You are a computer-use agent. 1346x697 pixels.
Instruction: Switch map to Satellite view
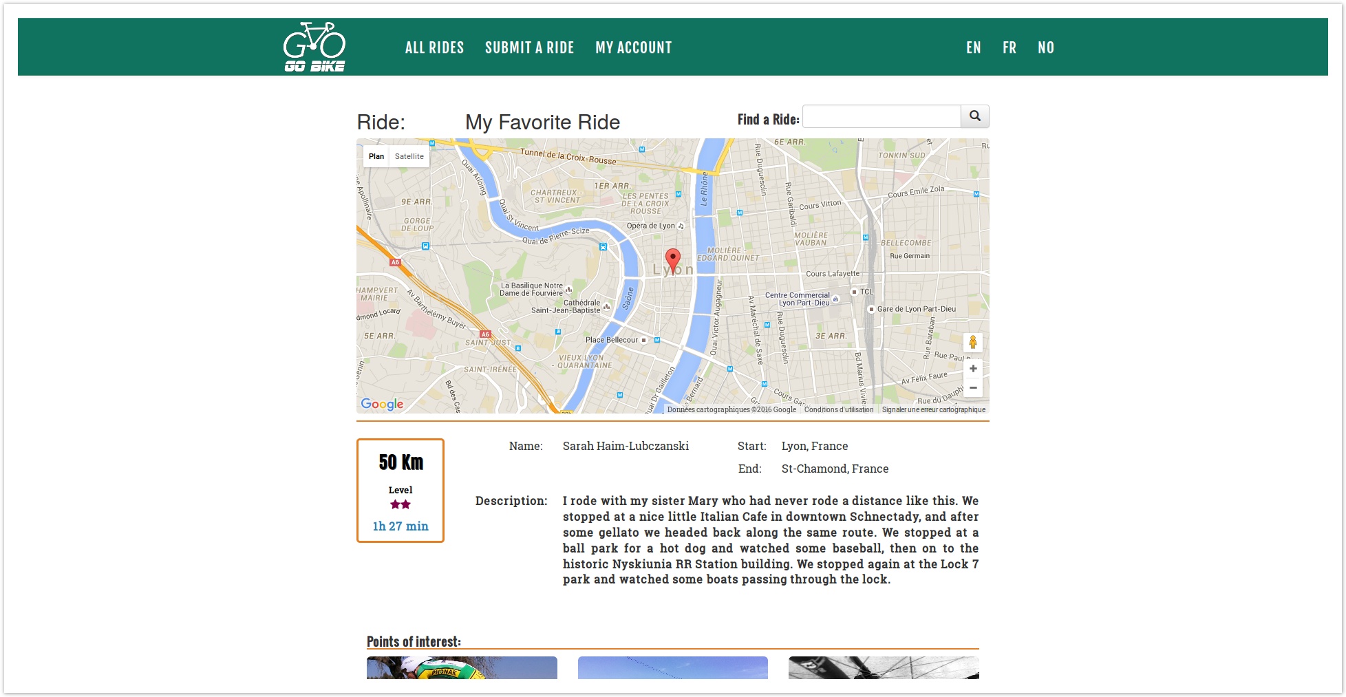[x=409, y=156]
